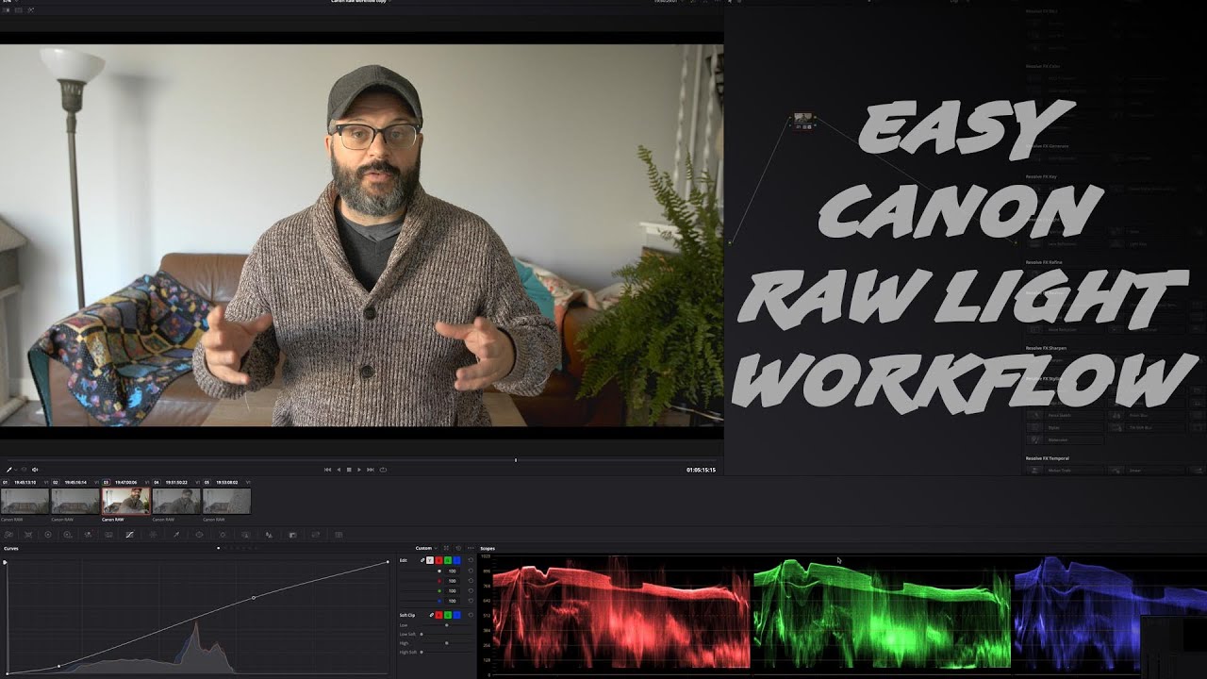Open the Tracker palette
The width and height of the screenshot is (1207, 679).
pos(223,535)
